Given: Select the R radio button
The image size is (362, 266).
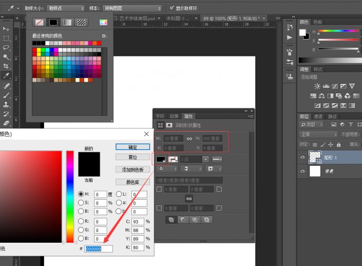Looking at the screenshot, I should coord(81,221).
